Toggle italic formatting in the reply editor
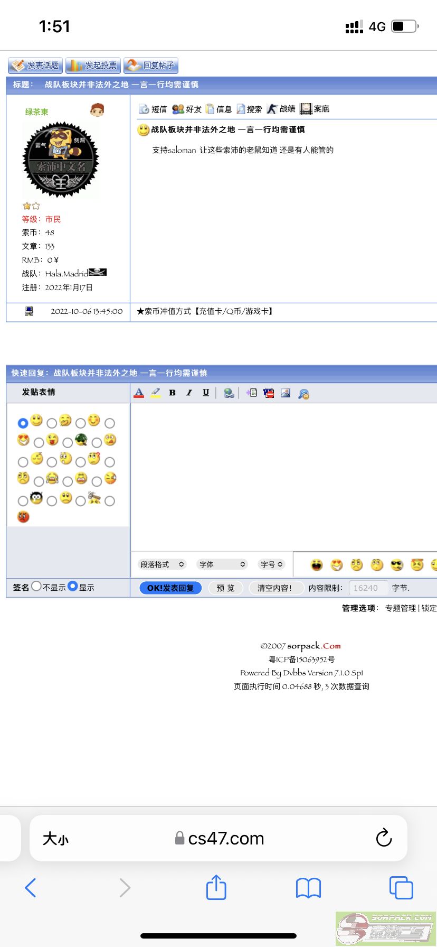 tap(189, 393)
